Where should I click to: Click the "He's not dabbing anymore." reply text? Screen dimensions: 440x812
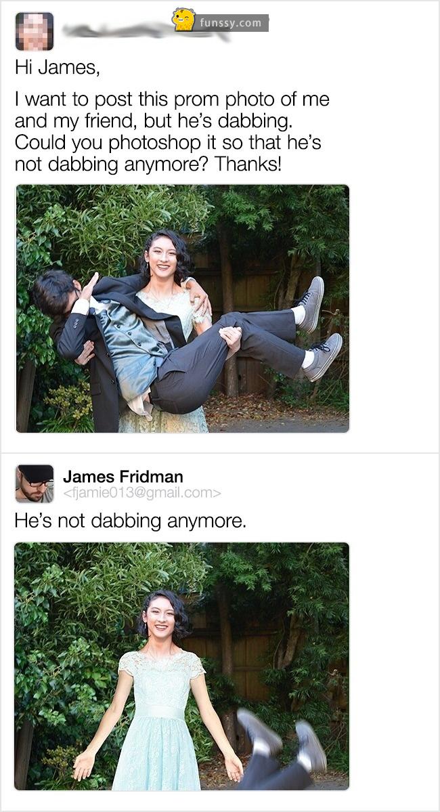[131, 520]
